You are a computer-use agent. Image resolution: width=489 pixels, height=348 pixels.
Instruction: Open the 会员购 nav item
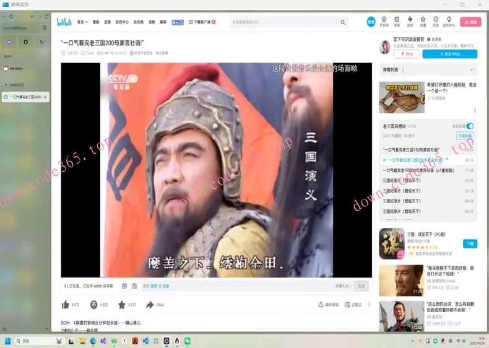[x=139, y=22]
